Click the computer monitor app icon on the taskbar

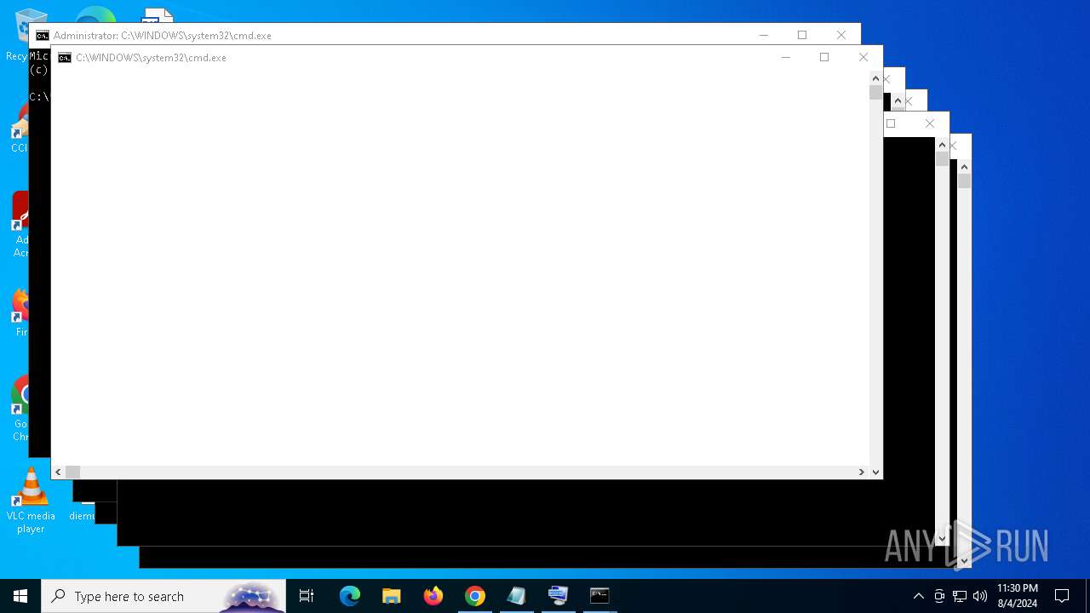click(559, 596)
